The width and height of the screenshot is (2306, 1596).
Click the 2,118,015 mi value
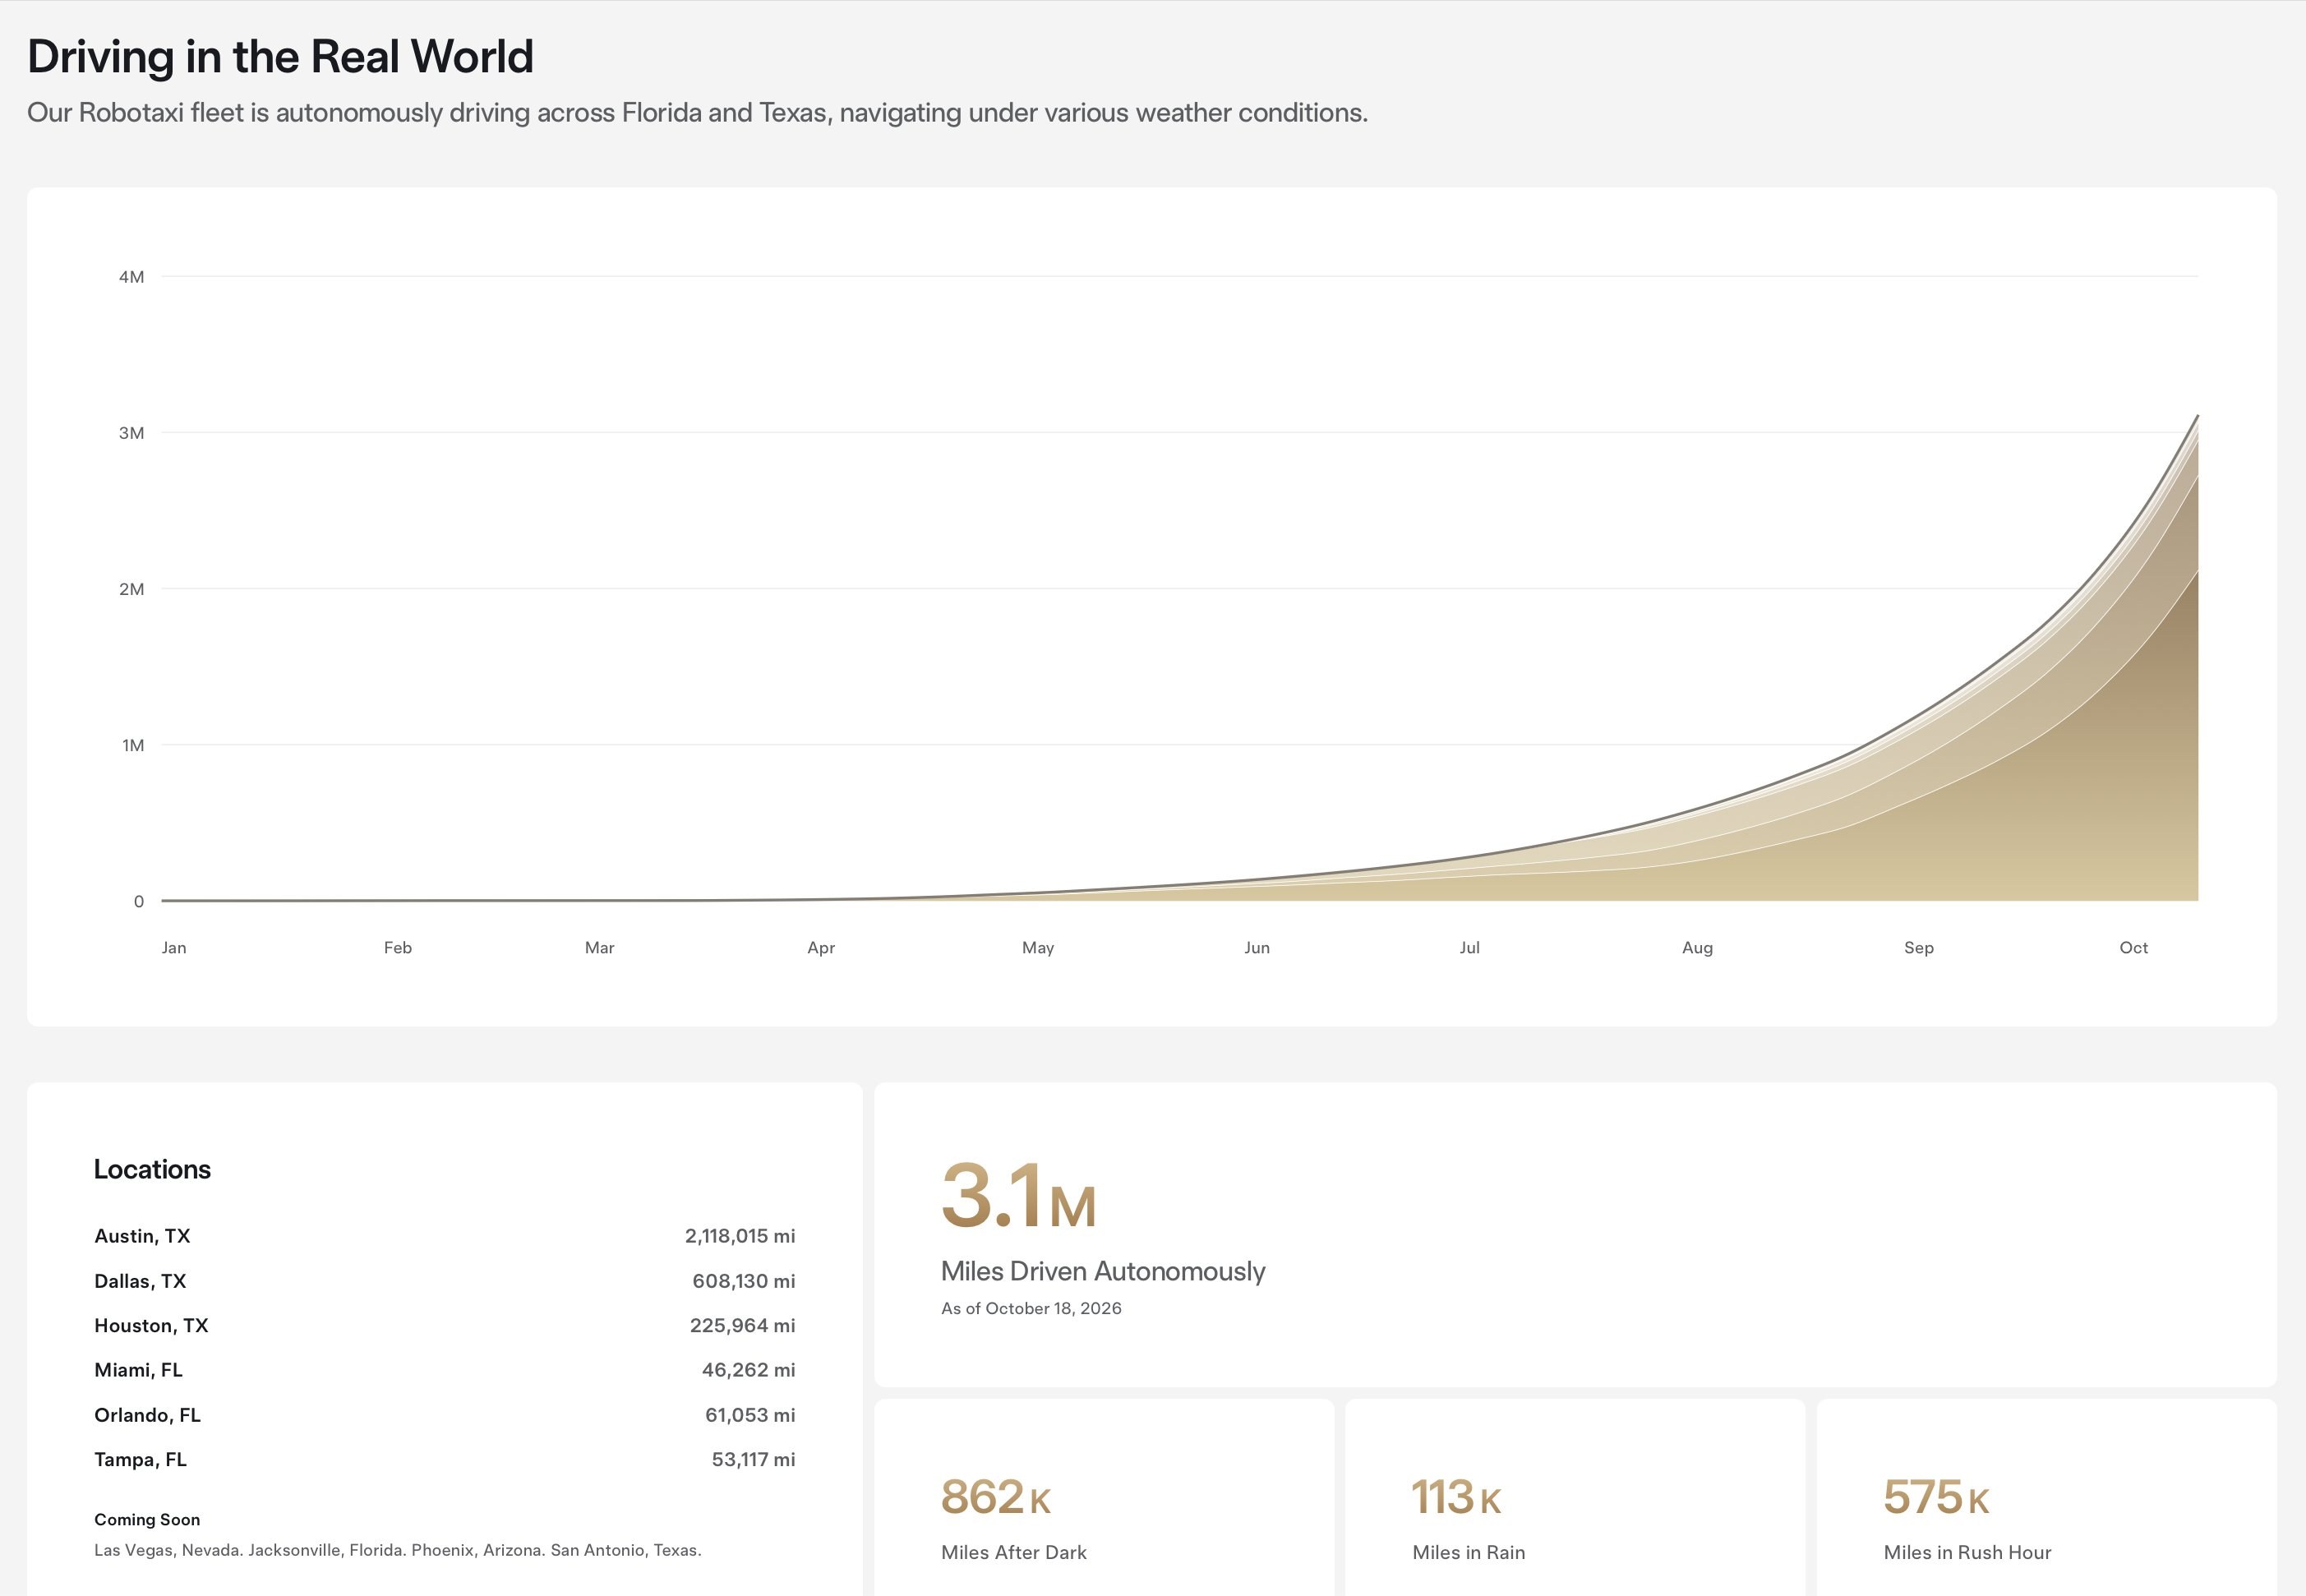[740, 1236]
